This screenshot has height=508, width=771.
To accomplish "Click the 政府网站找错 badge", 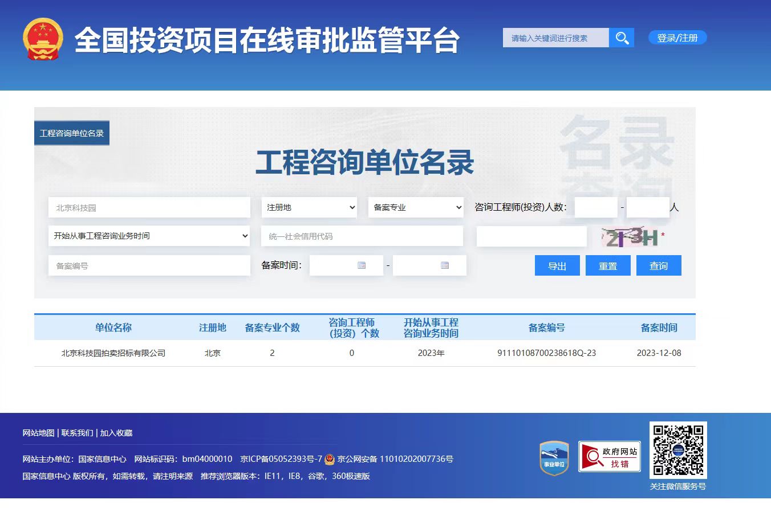I will tap(609, 456).
